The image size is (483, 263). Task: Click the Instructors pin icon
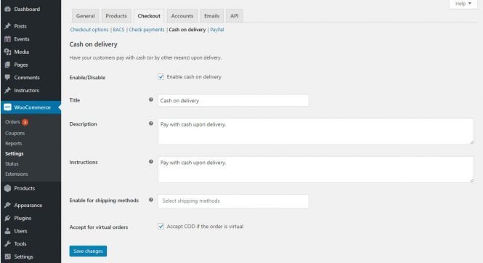pos(7,91)
